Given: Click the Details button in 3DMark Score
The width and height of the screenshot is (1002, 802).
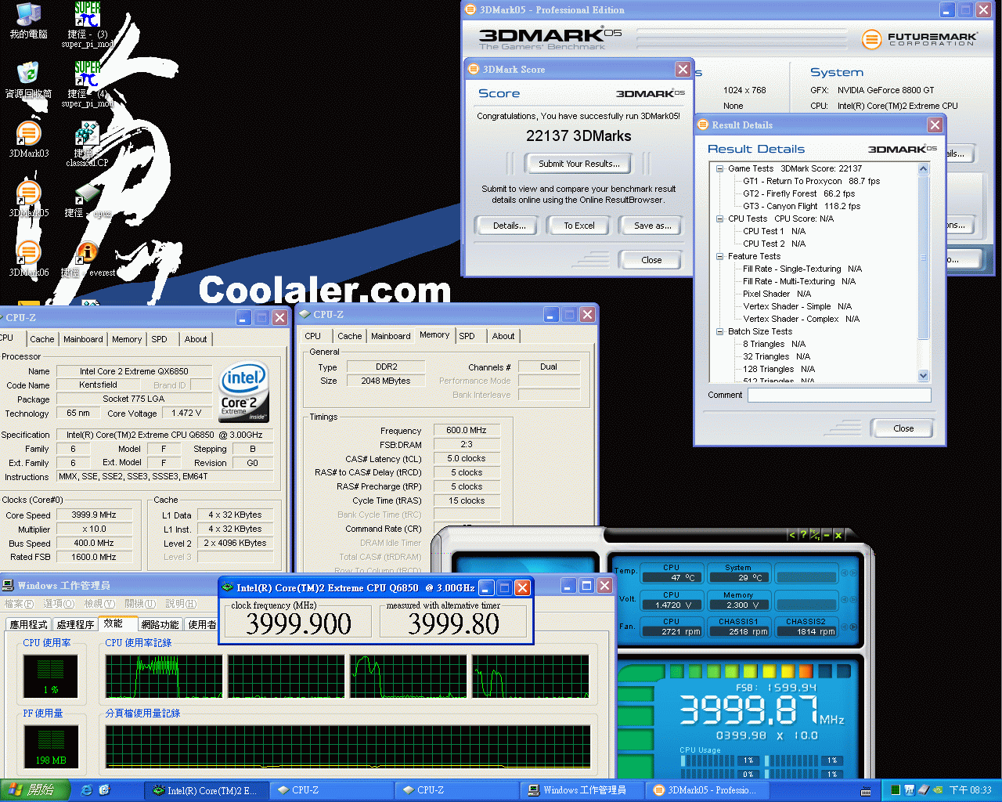Looking at the screenshot, I should coord(509,226).
